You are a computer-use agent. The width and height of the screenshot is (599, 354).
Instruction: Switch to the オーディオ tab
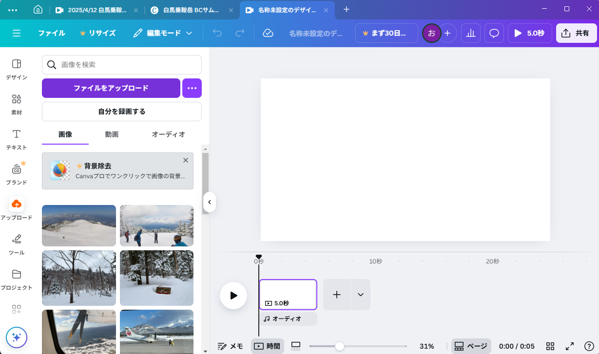[x=168, y=134]
